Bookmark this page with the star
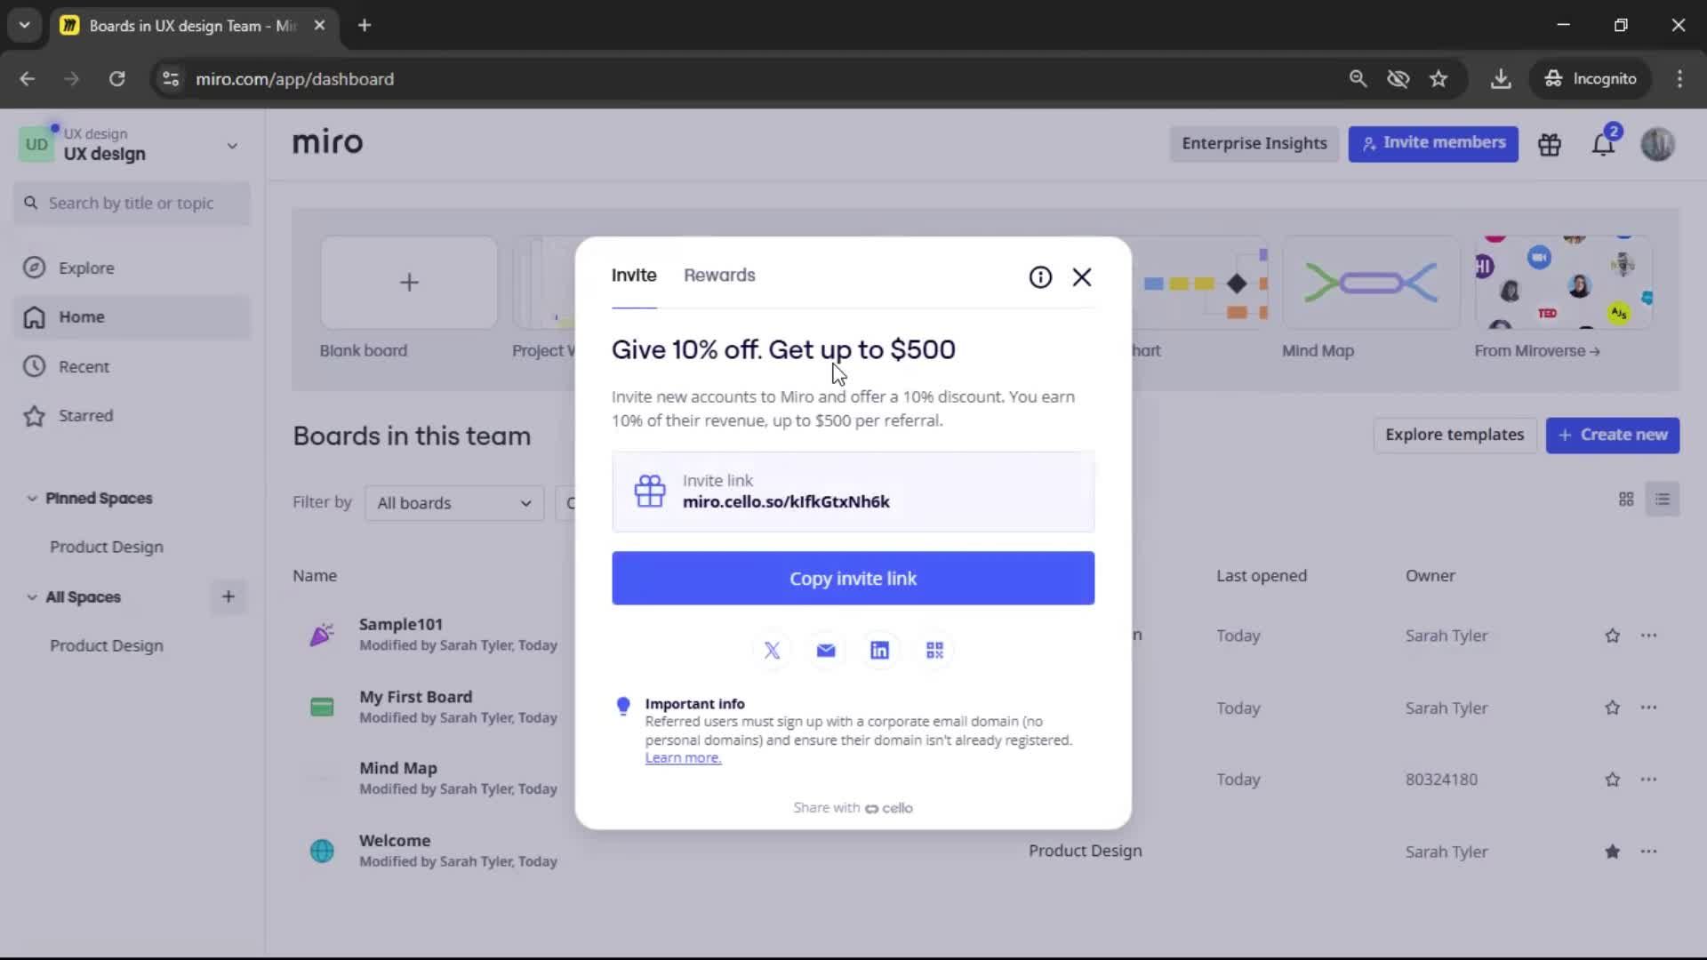This screenshot has width=1707, height=960. [1439, 79]
